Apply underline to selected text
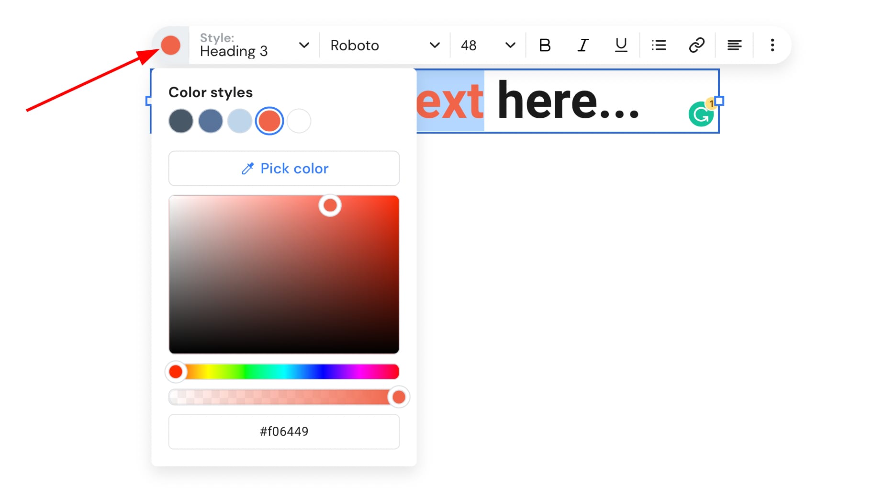 tap(621, 45)
